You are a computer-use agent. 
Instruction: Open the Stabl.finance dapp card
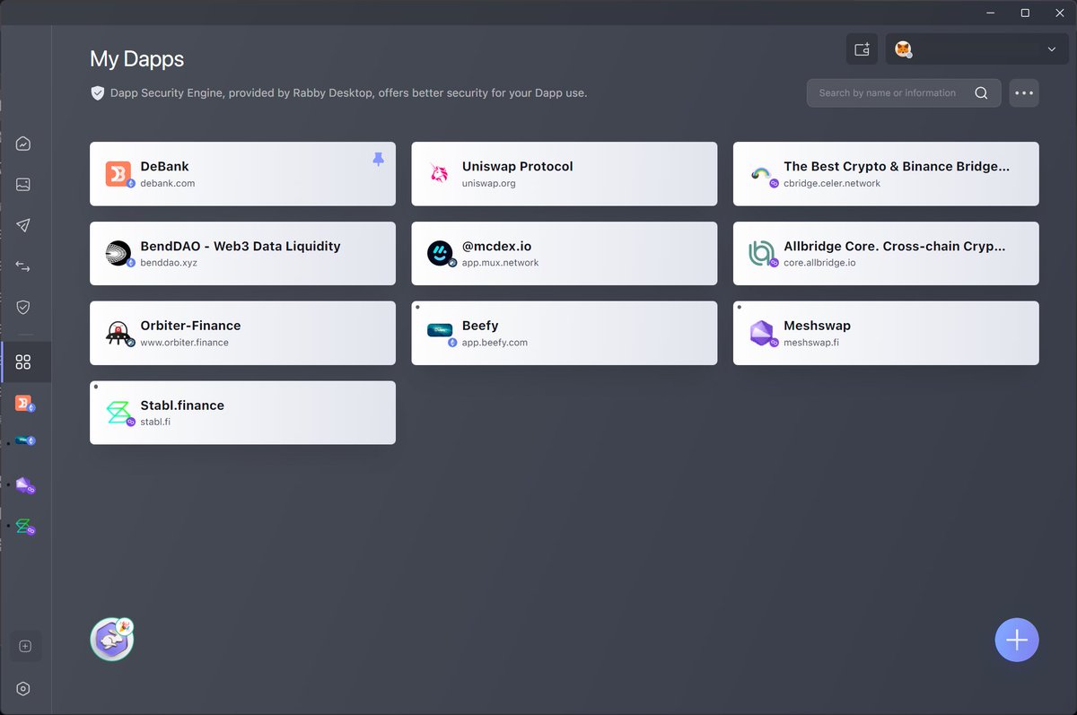[242, 413]
